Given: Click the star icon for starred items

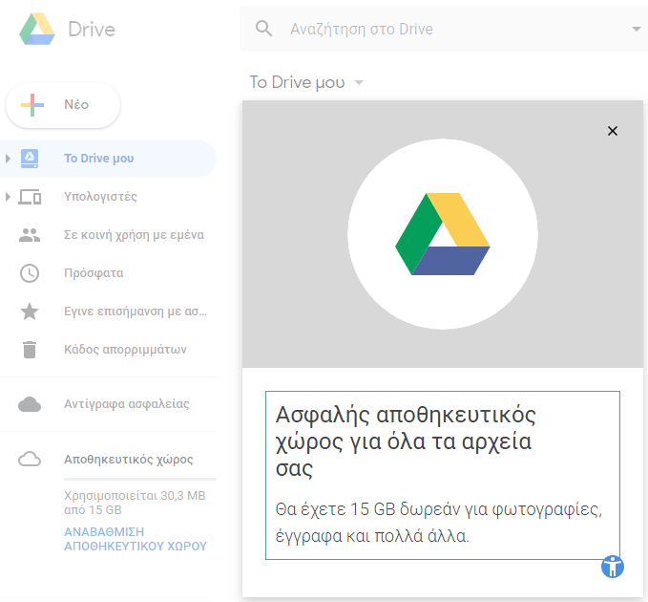Looking at the screenshot, I should [x=30, y=312].
